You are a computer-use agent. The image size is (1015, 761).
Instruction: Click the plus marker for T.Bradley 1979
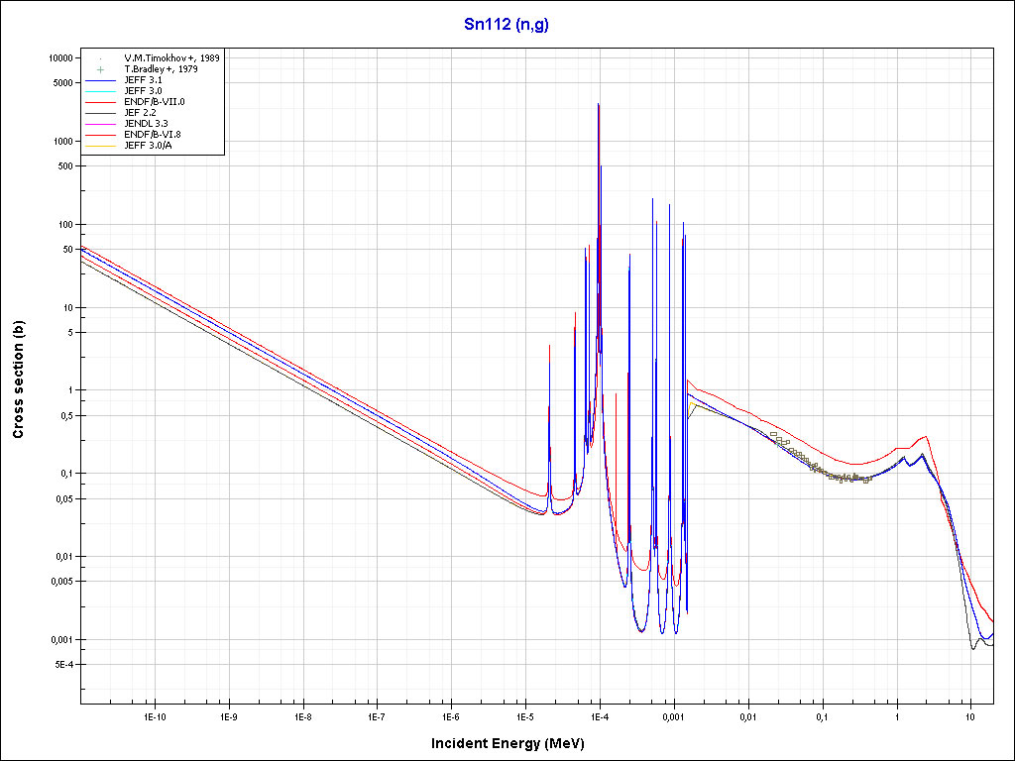(101, 69)
